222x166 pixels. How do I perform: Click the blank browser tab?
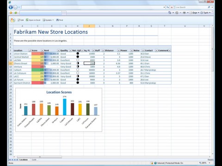(x=41, y=13)
